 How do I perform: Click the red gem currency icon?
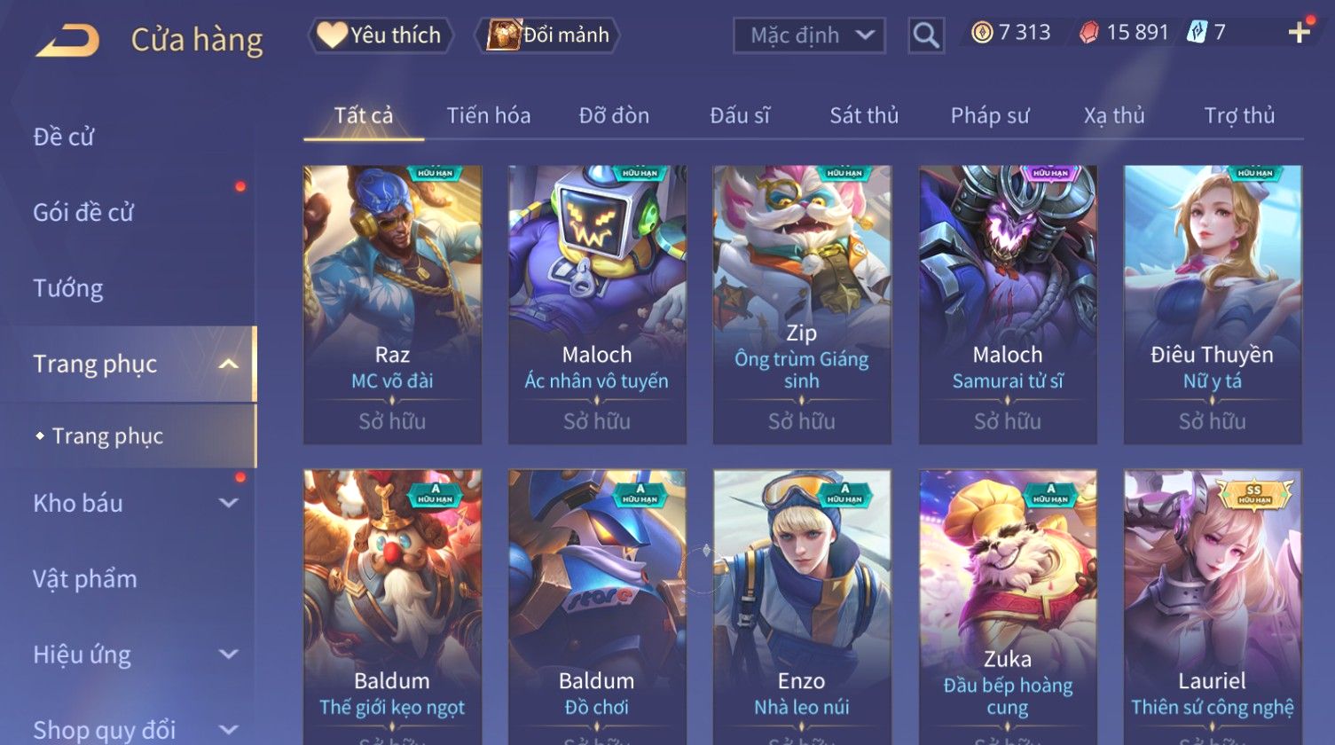pos(1088,33)
